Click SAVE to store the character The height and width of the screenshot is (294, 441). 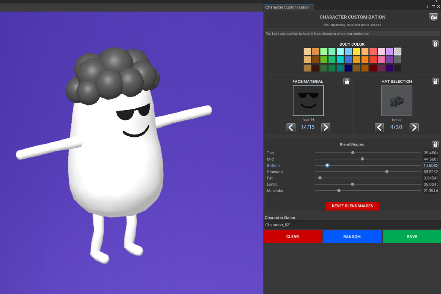(412, 236)
